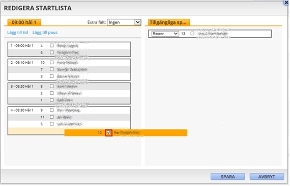Tick the checkbox for player number 9
The height and width of the screenshot is (186, 290).
tap(52, 110)
